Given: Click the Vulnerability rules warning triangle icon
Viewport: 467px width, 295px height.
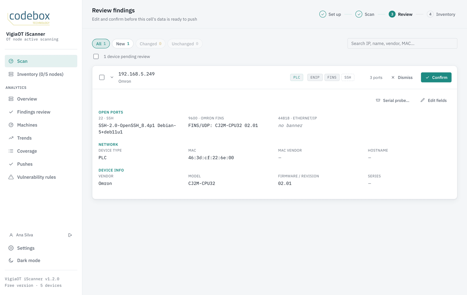Looking at the screenshot, I should coord(11,177).
